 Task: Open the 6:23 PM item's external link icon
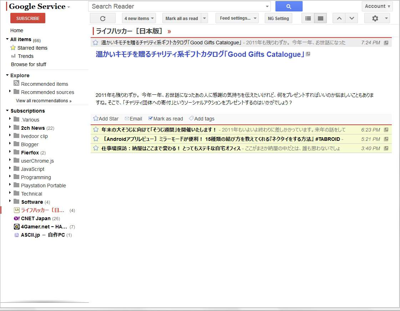point(386,130)
